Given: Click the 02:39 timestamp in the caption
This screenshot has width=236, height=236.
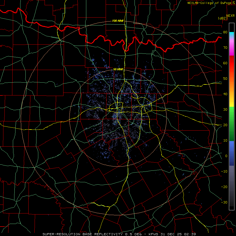Looking at the screenshot, I should (190, 234).
